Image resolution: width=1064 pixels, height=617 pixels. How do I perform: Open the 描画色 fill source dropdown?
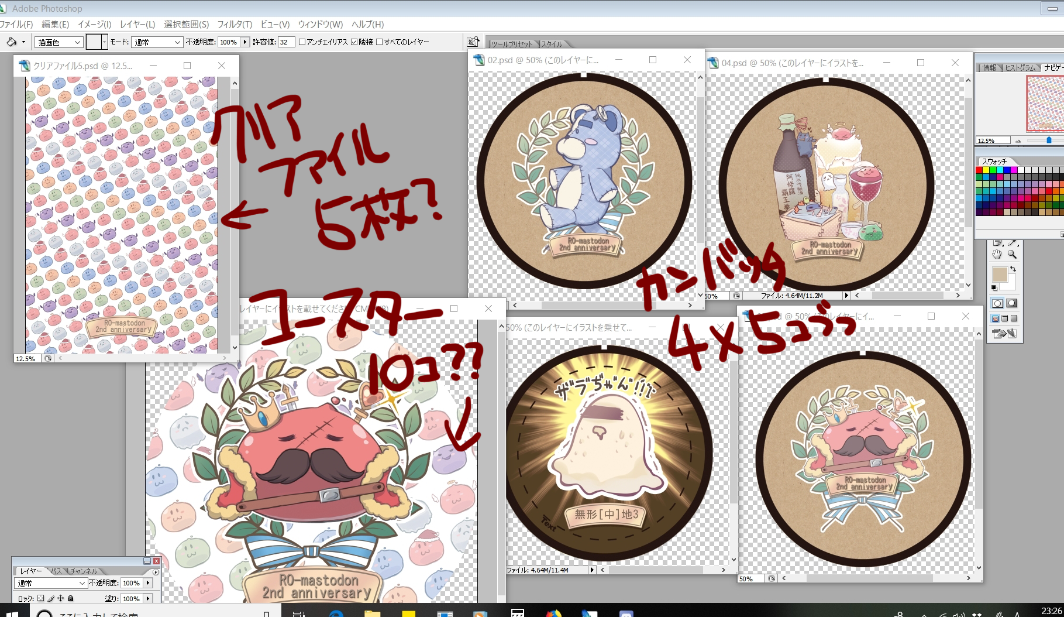(58, 42)
